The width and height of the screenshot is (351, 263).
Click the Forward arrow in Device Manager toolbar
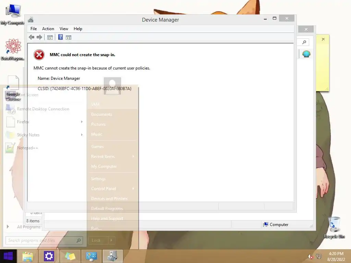(x=39, y=37)
